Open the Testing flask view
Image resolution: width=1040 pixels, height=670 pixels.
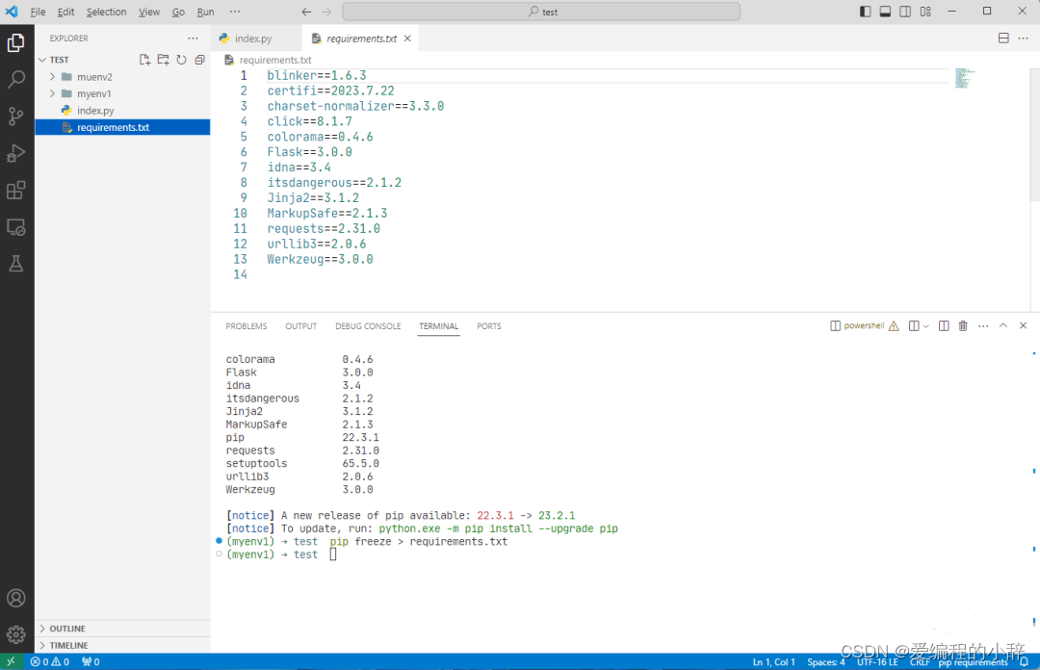16,264
